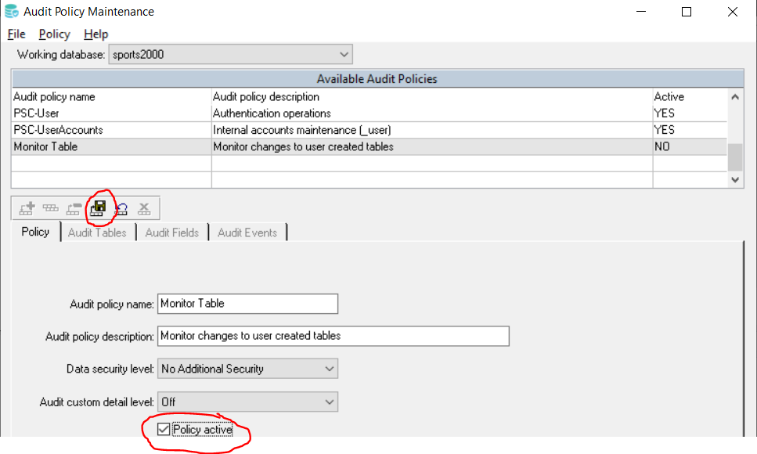Close the Audit Policy Maintenance window

(733, 12)
